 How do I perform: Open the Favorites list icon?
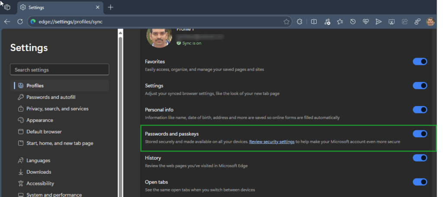pyautogui.click(x=340, y=22)
